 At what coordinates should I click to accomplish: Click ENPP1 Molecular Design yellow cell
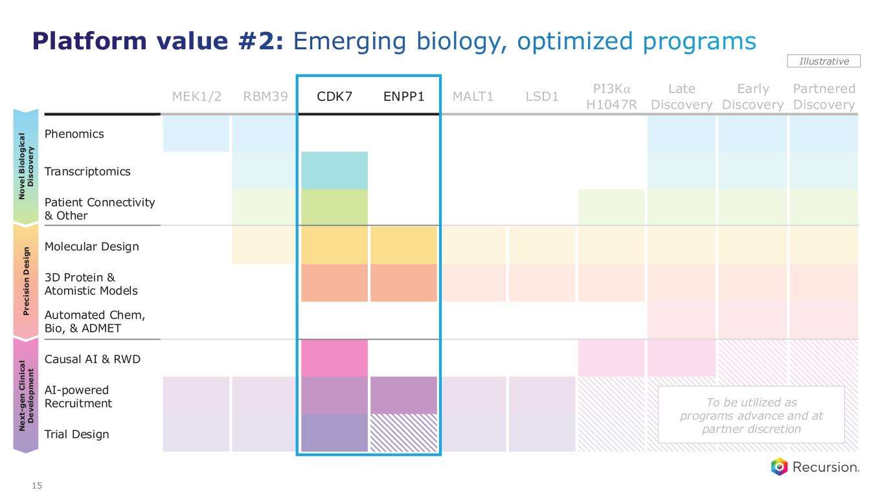[x=403, y=245]
